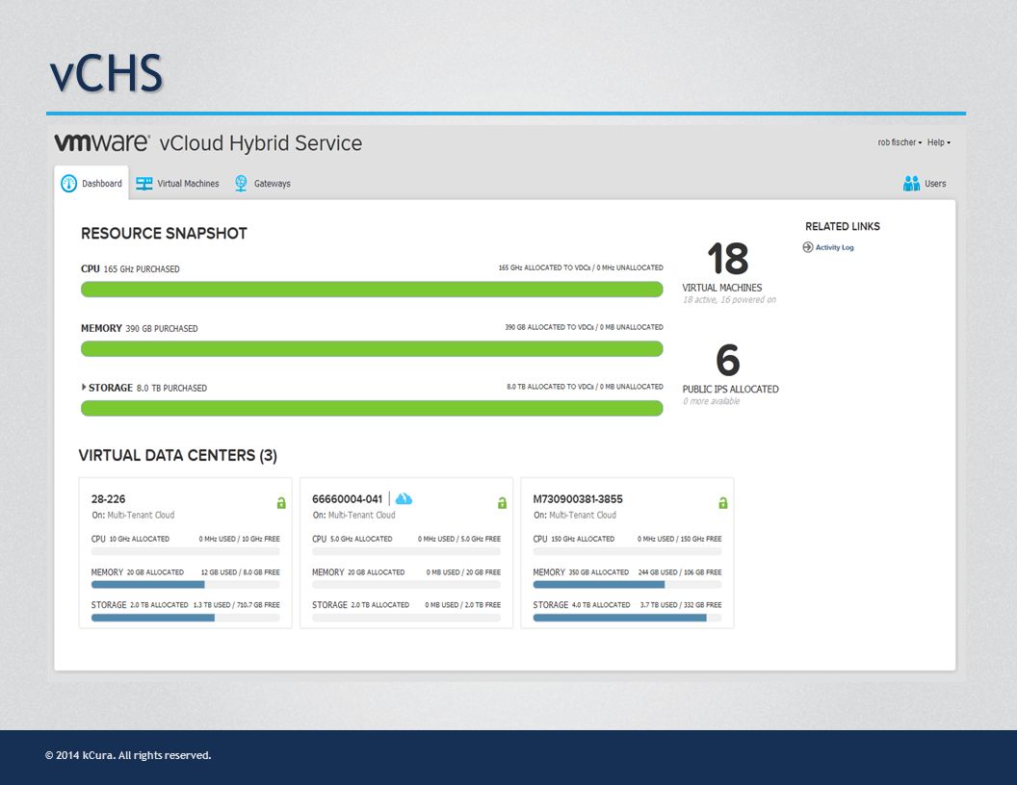The image size is (1017, 785).
Task: Click 'STORAGE 4.0 TB ALLOCATED' label
Action: [582, 605]
